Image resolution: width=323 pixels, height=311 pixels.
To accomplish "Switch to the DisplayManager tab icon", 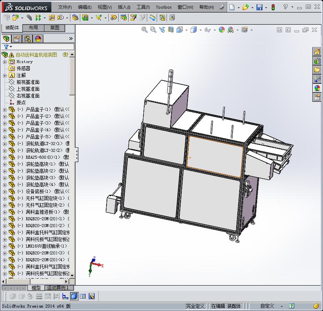I will point(38,39).
